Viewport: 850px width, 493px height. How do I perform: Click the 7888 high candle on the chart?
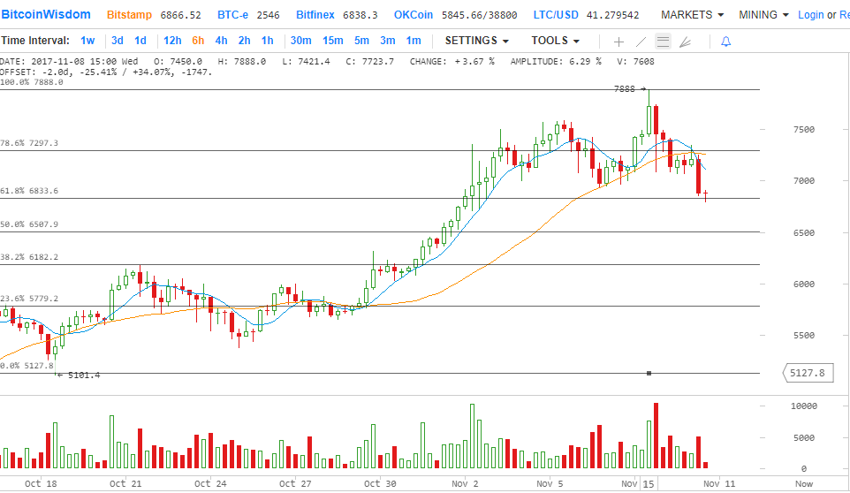[x=649, y=112]
